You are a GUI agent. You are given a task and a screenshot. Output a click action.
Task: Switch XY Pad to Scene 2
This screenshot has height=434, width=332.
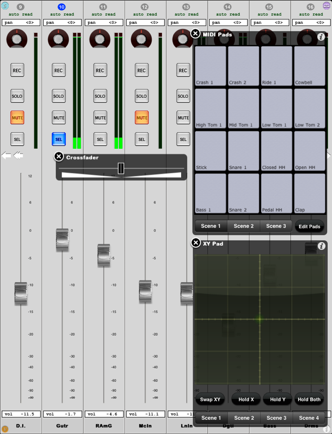click(244, 418)
